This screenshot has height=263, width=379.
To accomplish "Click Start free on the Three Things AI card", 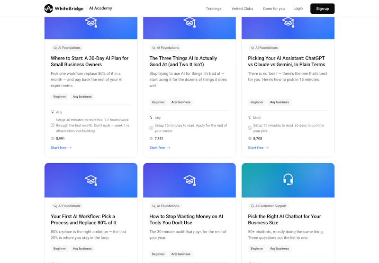I will (x=160, y=148).
